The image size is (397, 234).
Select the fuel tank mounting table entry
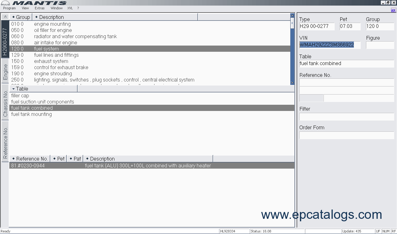31,114
